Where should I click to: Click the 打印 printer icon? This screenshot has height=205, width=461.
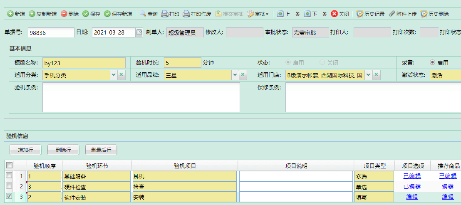click(165, 14)
